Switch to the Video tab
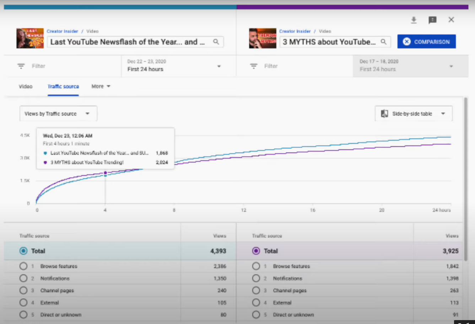 click(x=26, y=86)
